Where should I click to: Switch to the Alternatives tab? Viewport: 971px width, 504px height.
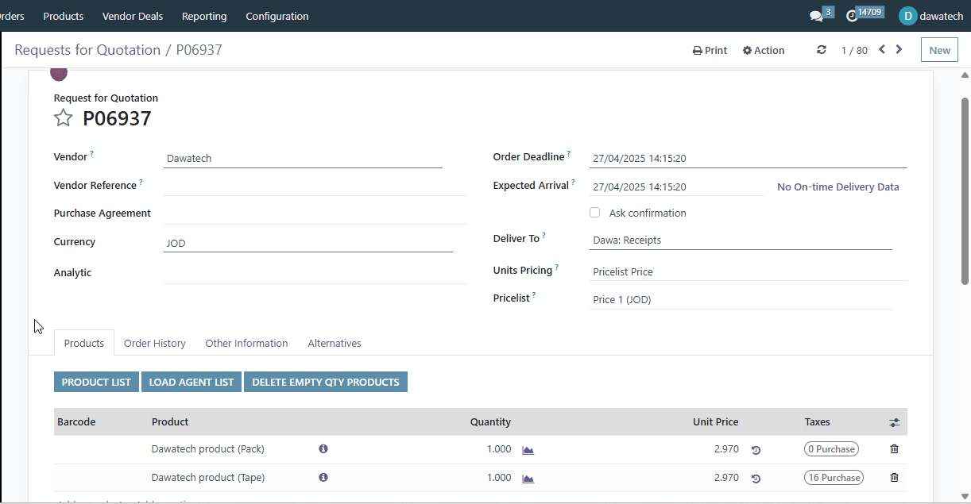335,343
